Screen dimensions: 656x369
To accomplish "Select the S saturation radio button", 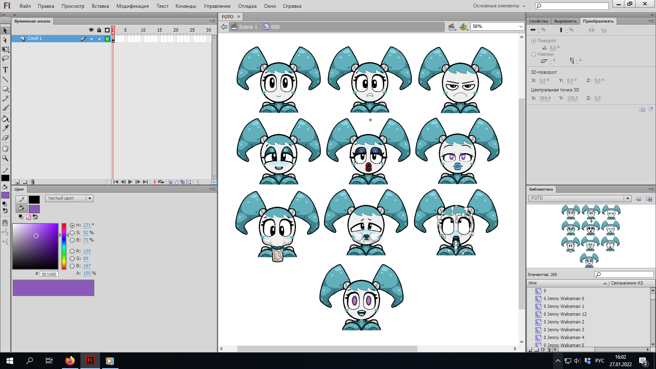I will 72,233.
